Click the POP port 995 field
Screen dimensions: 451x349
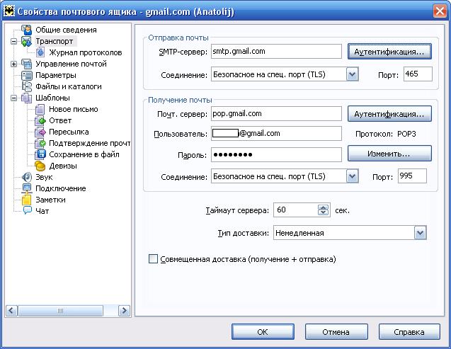(x=412, y=176)
